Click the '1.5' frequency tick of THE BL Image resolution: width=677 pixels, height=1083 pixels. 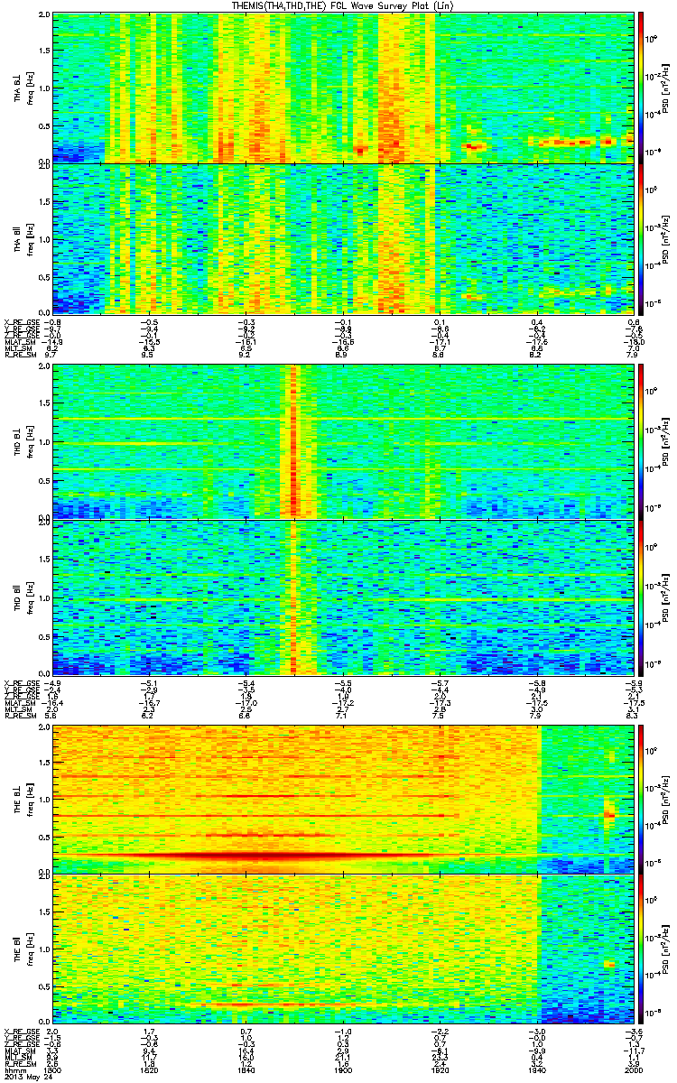click(42, 762)
